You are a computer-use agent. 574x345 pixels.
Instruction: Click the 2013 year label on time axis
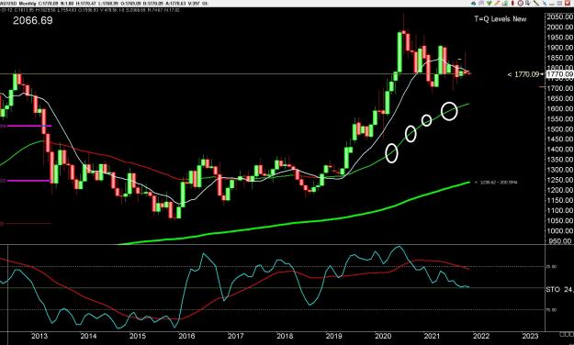pos(39,336)
